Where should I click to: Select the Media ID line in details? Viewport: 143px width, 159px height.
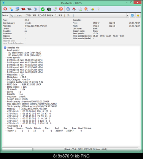[x=27, y=109]
